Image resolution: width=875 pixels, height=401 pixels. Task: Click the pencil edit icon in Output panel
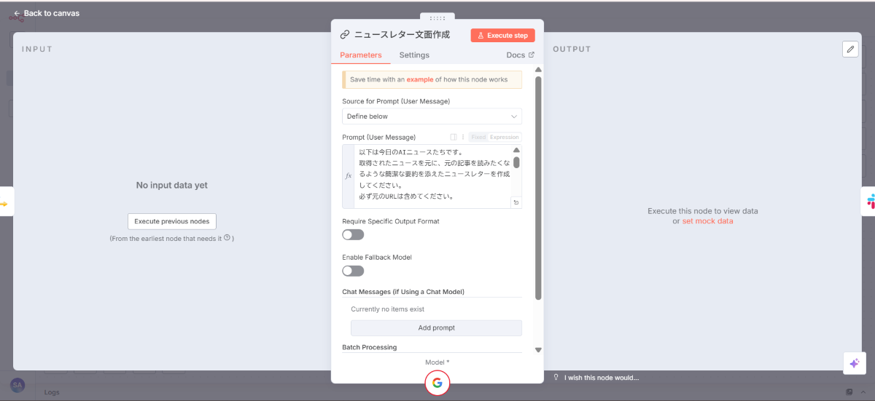pos(850,49)
